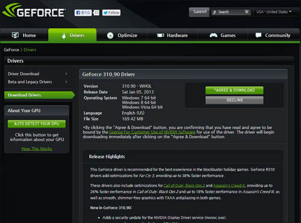Click the GeForce breadcrumb link
Screen dimensions: 301x223
pyautogui.click(x=11, y=50)
